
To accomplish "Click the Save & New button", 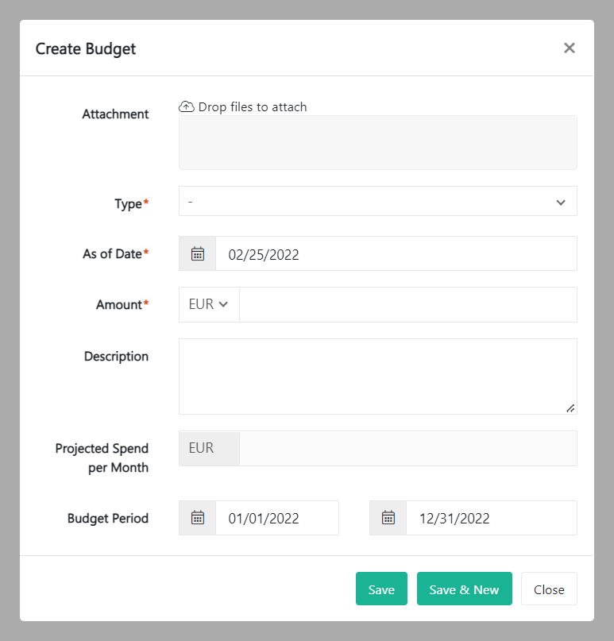I will click(464, 589).
